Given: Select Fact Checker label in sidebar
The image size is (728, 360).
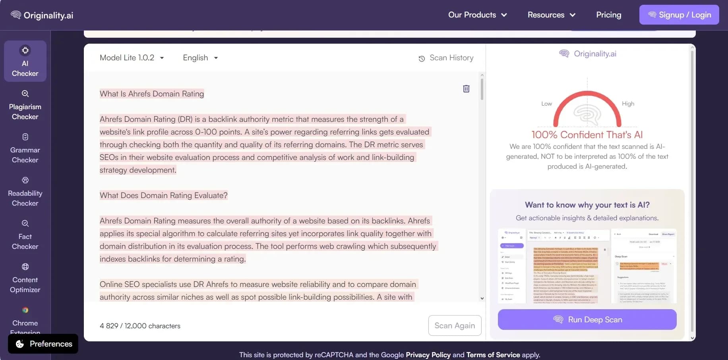Looking at the screenshot, I should coord(25,241).
